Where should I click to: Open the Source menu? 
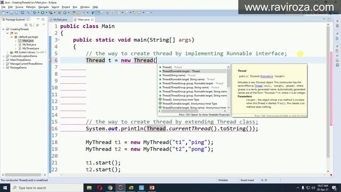19,7
